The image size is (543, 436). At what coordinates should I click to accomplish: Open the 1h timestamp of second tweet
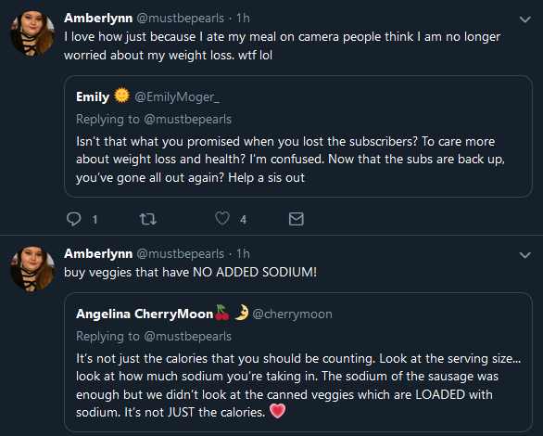[243, 253]
